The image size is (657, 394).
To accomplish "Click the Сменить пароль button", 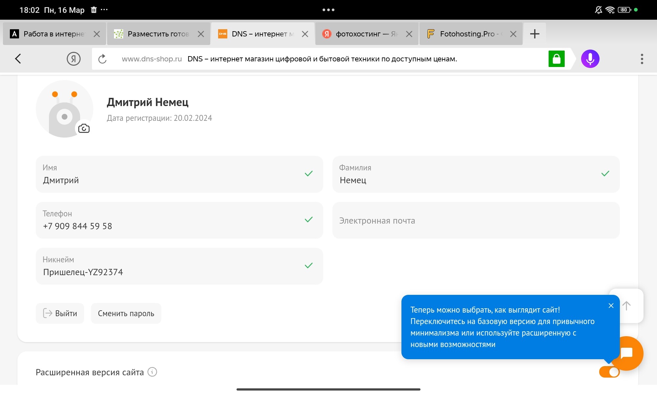I will (126, 314).
